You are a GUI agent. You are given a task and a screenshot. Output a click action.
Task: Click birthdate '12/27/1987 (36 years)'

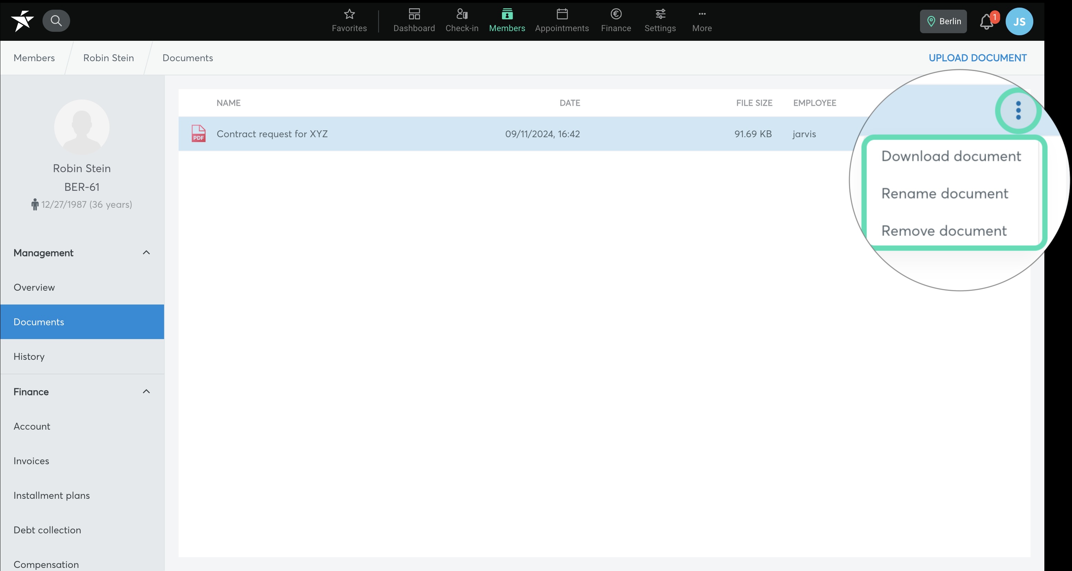(87, 205)
